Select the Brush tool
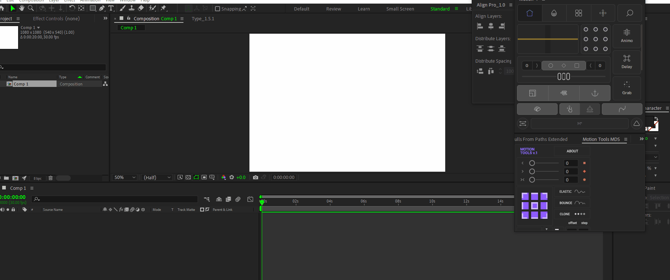 click(123, 8)
